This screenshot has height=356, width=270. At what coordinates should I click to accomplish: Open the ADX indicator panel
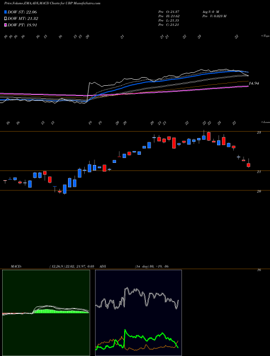click(138, 313)
